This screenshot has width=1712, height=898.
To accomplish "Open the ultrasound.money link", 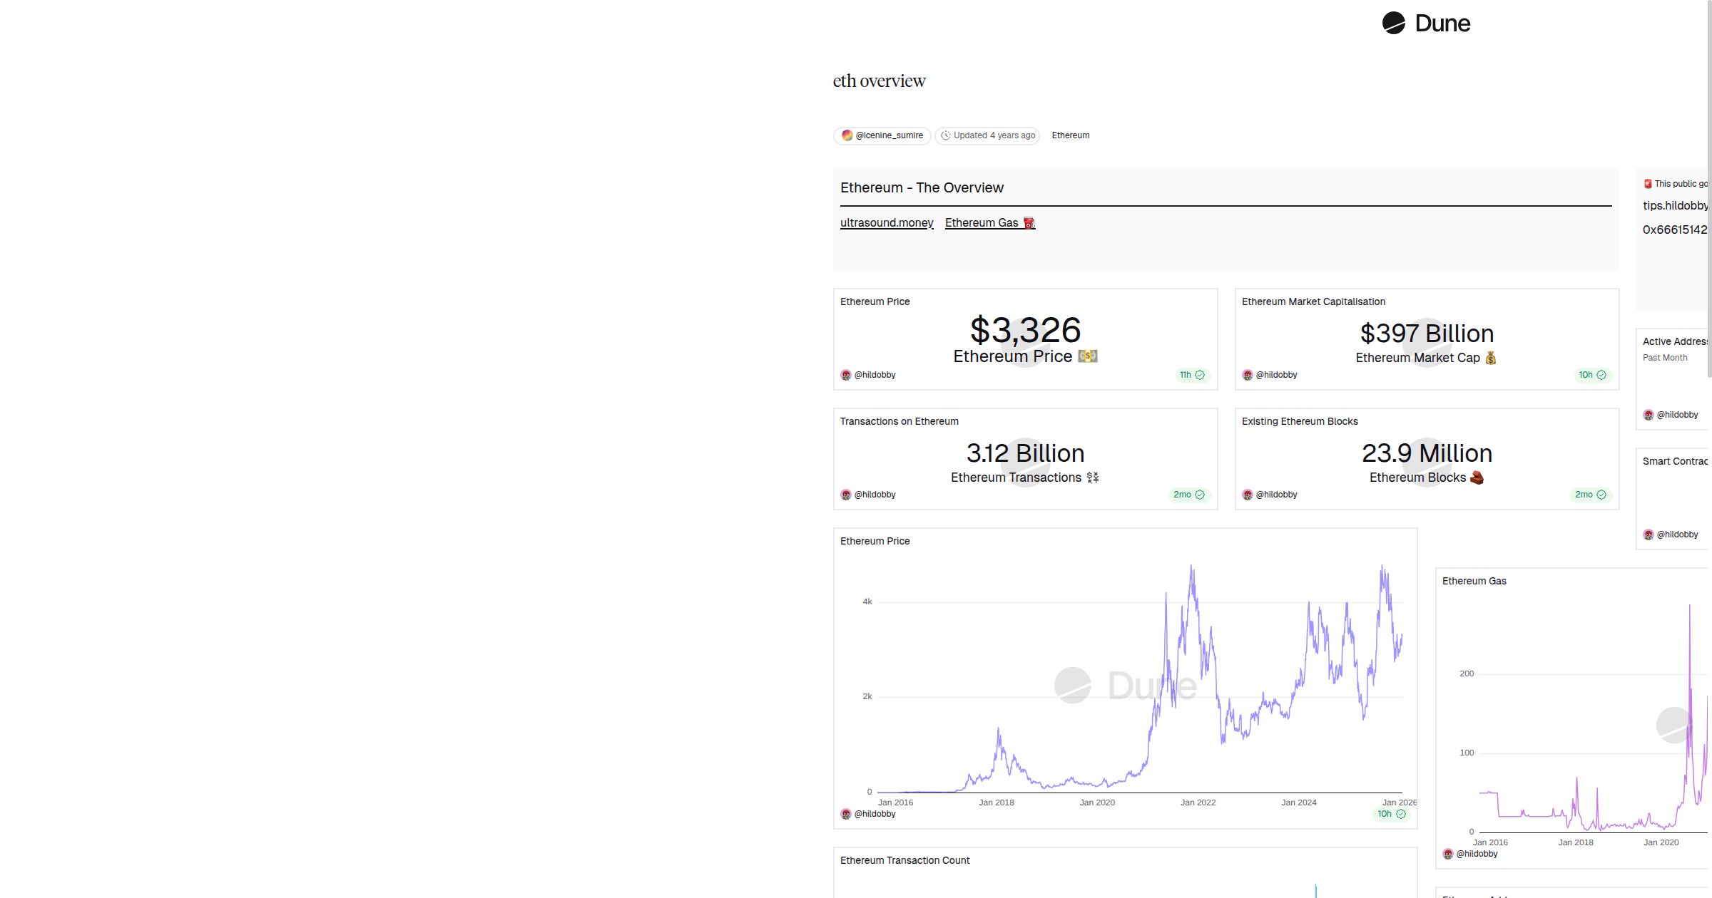I will pyautogui.click(x=887, y=222).
